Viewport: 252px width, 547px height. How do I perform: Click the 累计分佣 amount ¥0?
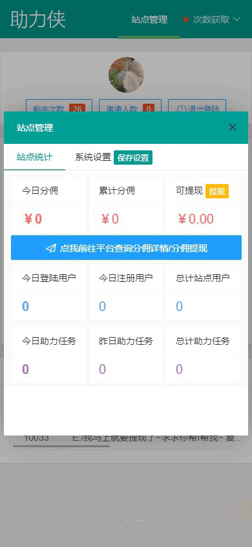tap(110, 219)
